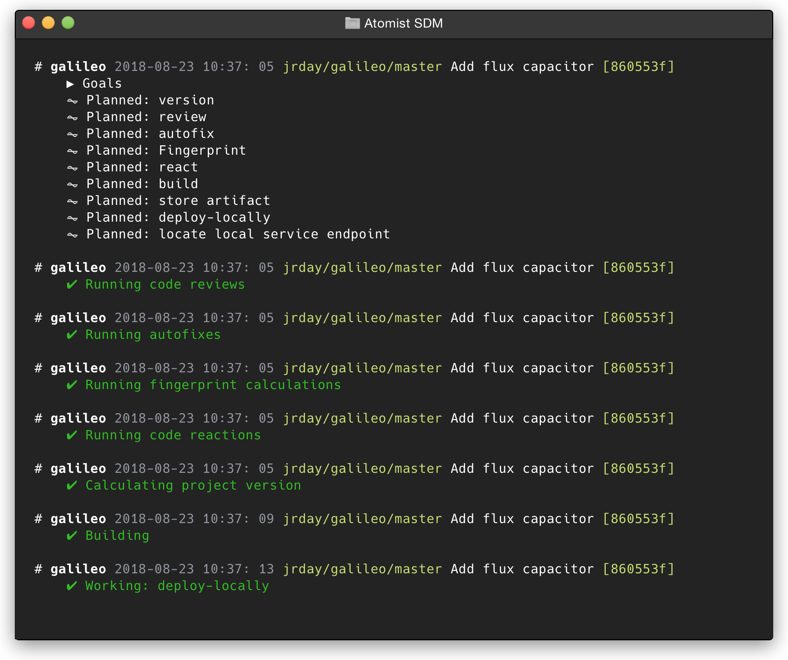Click the green 'Running code reviews' text
Screen dimensions: 788x660
165,284
